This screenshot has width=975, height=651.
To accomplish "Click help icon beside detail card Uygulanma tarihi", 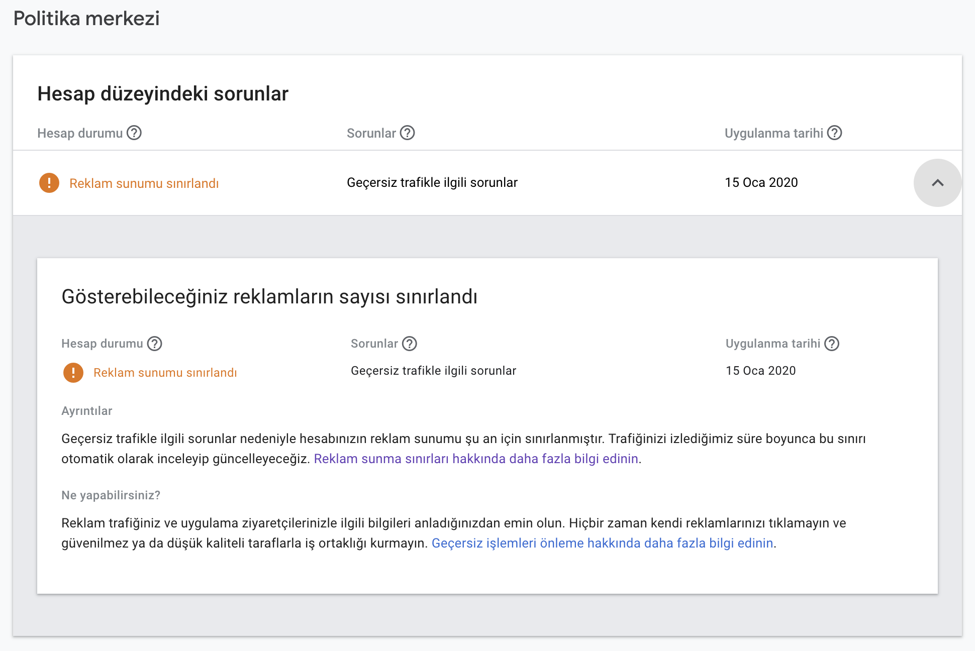I will click(832, 344).
